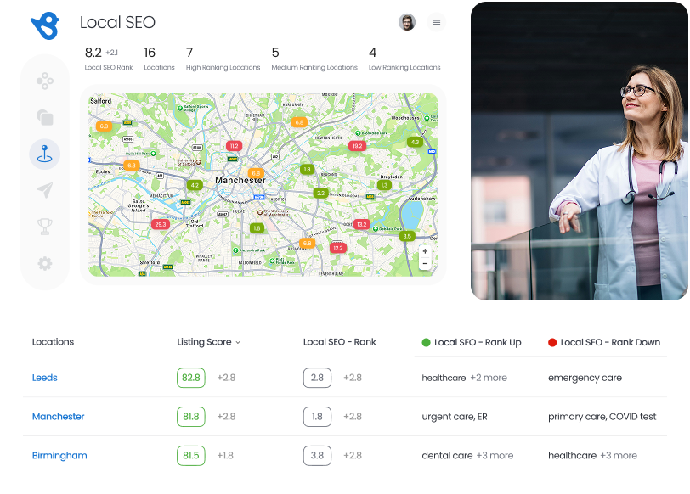Click Manchester rank 1.8 badge
The width and height of the screenshot is (690, 494).
coord(317,416)
